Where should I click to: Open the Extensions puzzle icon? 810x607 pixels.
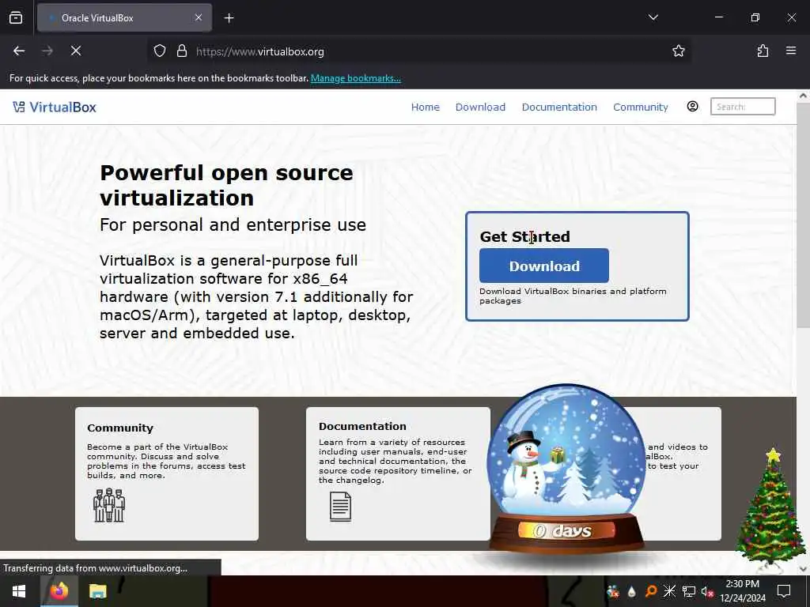coord(763,51)
